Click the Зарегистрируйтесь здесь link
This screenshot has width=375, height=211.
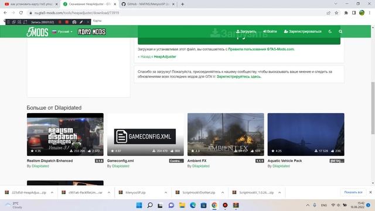click(x=238, y=77)
